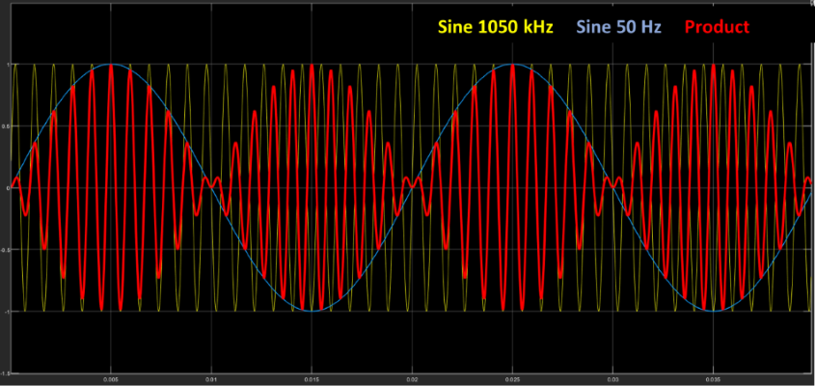Click the blue 'Sine 50 Hz' legend label
The image size is (815, 386).
[x=619, y=26]
